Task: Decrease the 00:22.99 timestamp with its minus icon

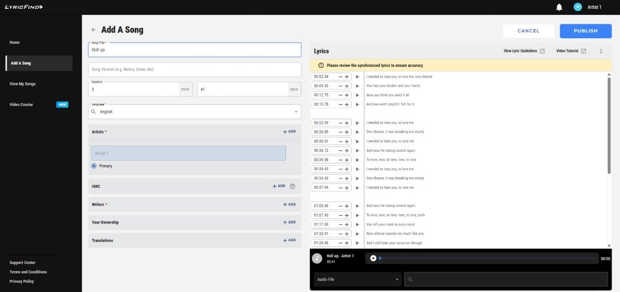Action: pyautogui.click(x=341, y=123)
